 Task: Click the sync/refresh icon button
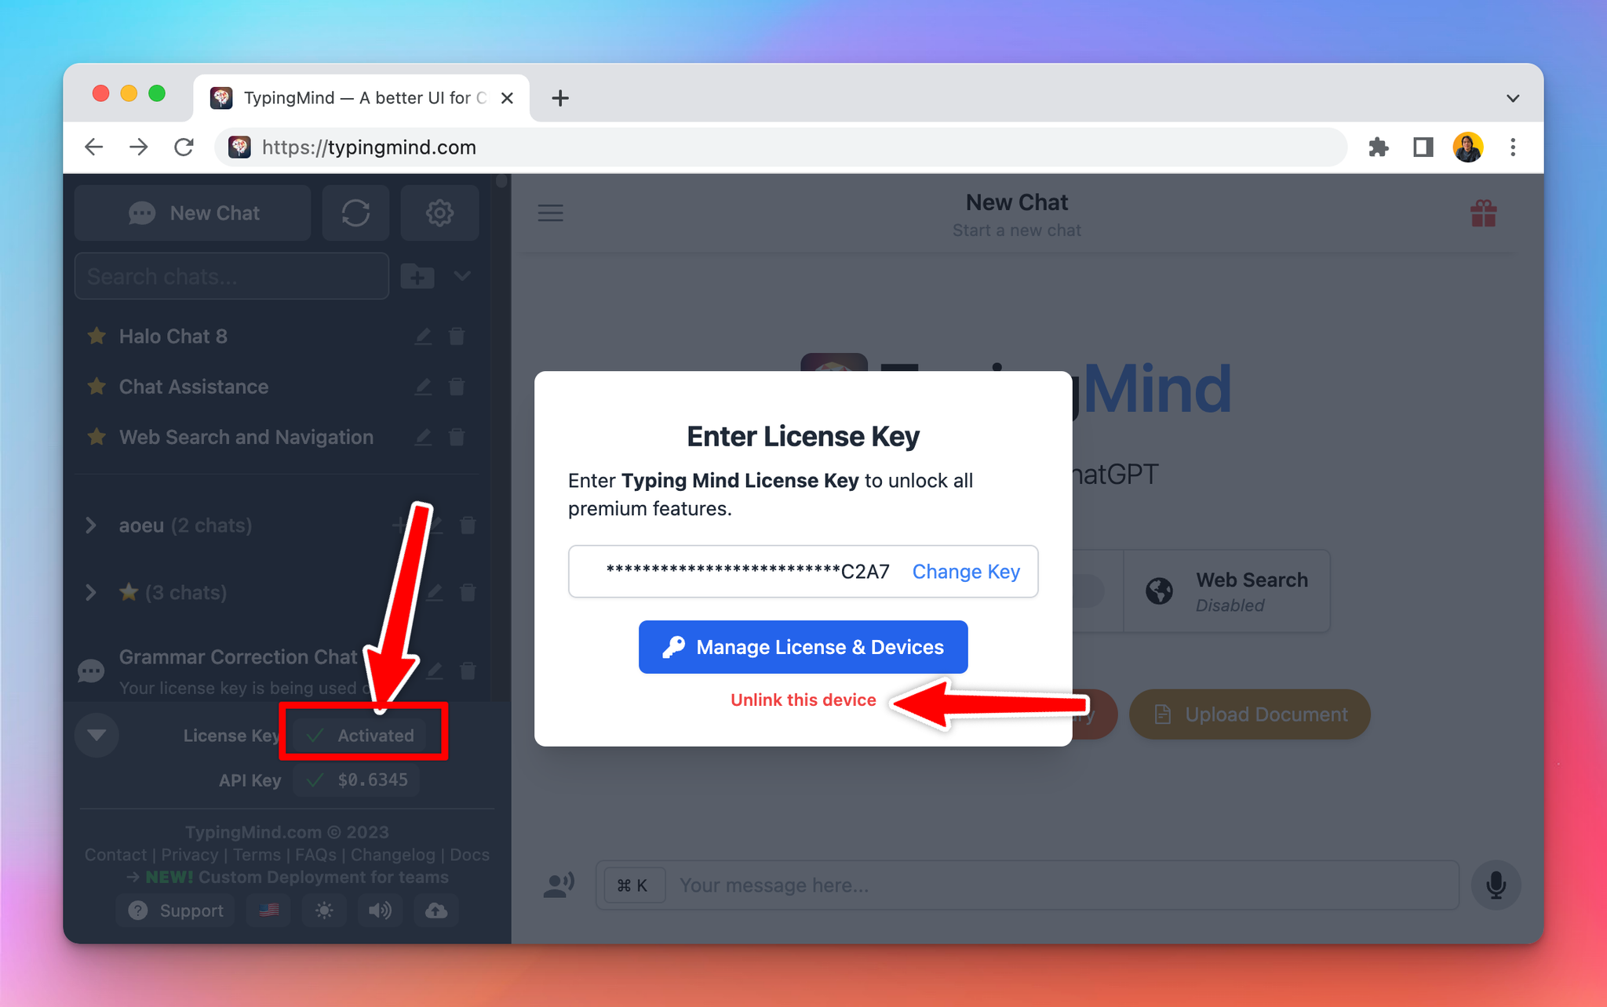click(x=355, y=213)
